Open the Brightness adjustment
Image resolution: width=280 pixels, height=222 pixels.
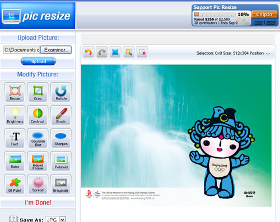point(15,115)
